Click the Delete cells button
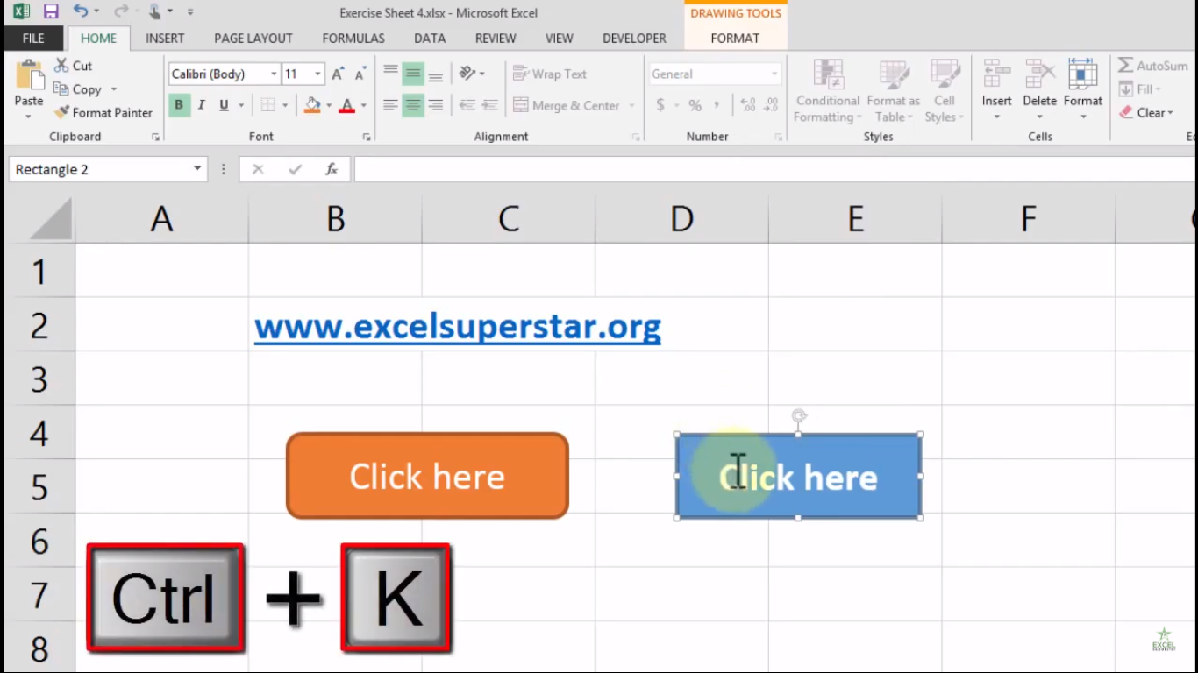The width and height of the screenshot is (1198, 673). pyautogui.click(x=1039, y=91)
